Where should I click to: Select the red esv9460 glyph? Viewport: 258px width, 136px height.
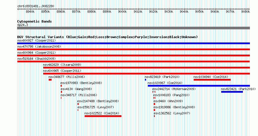[154, 104]
